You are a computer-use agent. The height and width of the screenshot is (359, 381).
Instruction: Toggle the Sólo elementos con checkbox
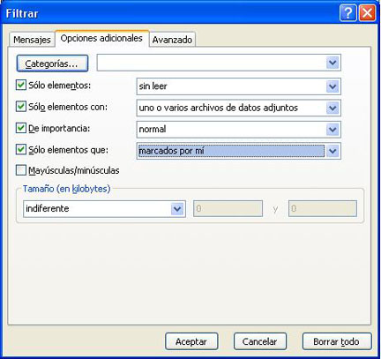pos(21,107)
